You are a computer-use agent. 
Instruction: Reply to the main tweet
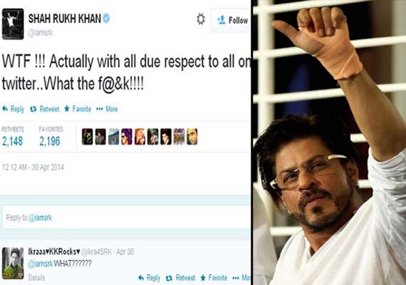(13, 109)
